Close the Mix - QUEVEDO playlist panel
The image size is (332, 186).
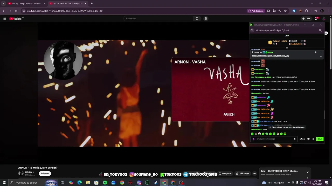(308, 173)
